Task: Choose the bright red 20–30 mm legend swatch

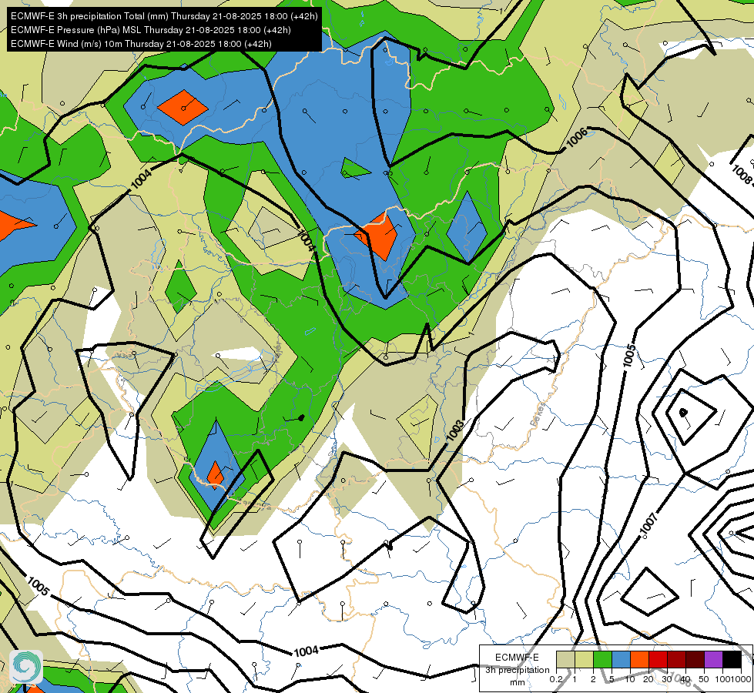Action: [x=658, y=659]
